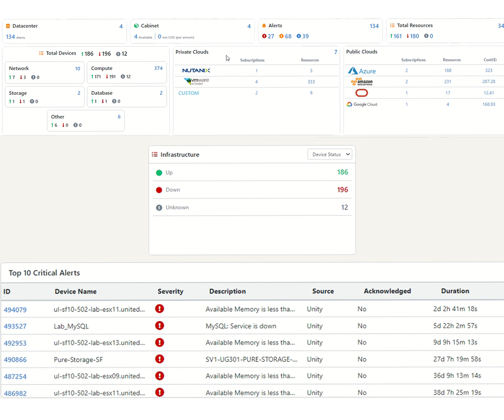Click the Datacenter database icon
Screen dimensions: 504x420
[8, 26]
